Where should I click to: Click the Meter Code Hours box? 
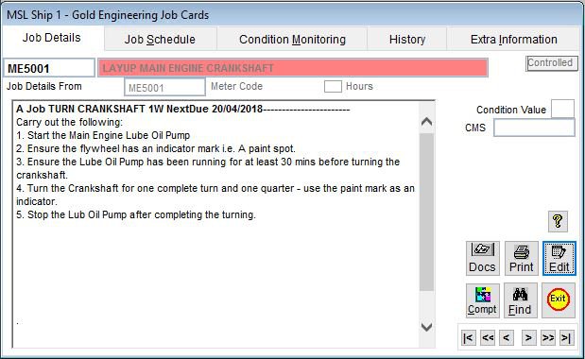click(x=333, y=87)
